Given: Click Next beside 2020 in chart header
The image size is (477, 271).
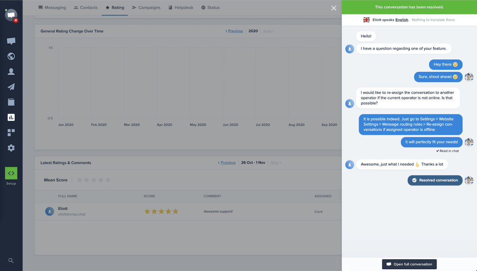Looking at the screenshot, I should pyautogui.click(x=269, y=31).
